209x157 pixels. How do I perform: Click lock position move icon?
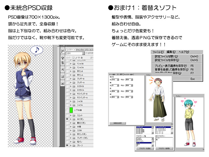tap(79, 58)
